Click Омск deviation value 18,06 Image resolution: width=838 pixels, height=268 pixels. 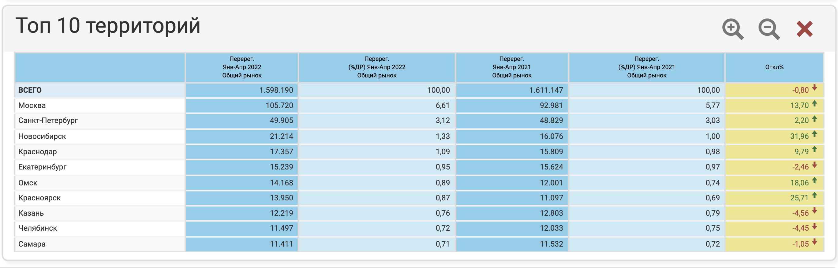(799, 183)
